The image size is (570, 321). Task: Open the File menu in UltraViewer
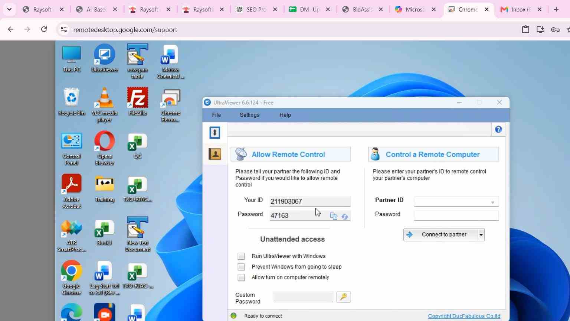click(x=216, y=115)
